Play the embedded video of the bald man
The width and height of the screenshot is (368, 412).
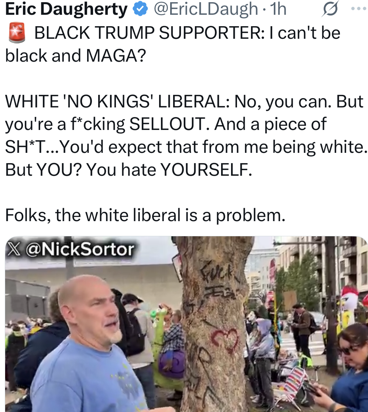pos(186,324)
